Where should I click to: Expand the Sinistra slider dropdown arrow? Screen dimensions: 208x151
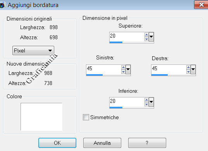coord(128,69)
